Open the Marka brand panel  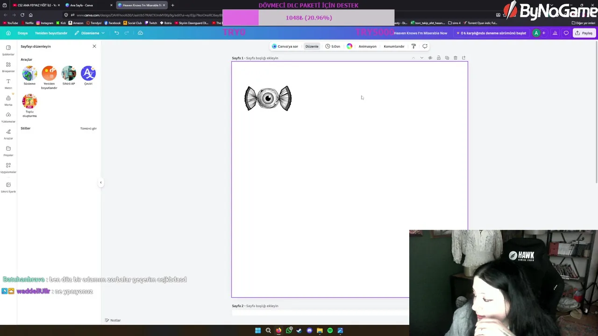[x=8, y=100]
